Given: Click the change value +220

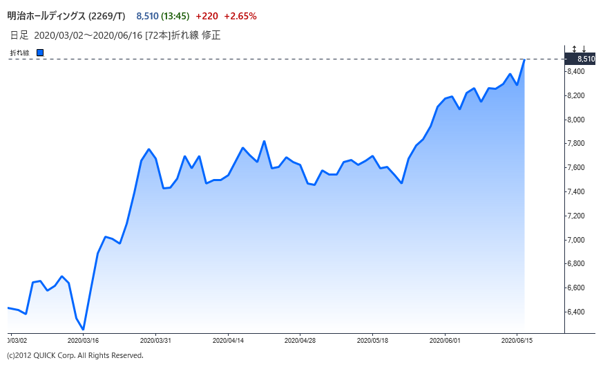Looking at the screenshot, I should [x=207, y=16].
